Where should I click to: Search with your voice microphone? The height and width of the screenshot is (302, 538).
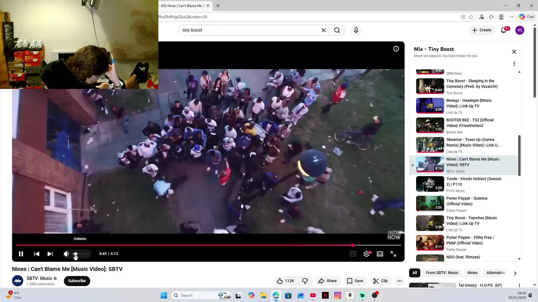356,30
